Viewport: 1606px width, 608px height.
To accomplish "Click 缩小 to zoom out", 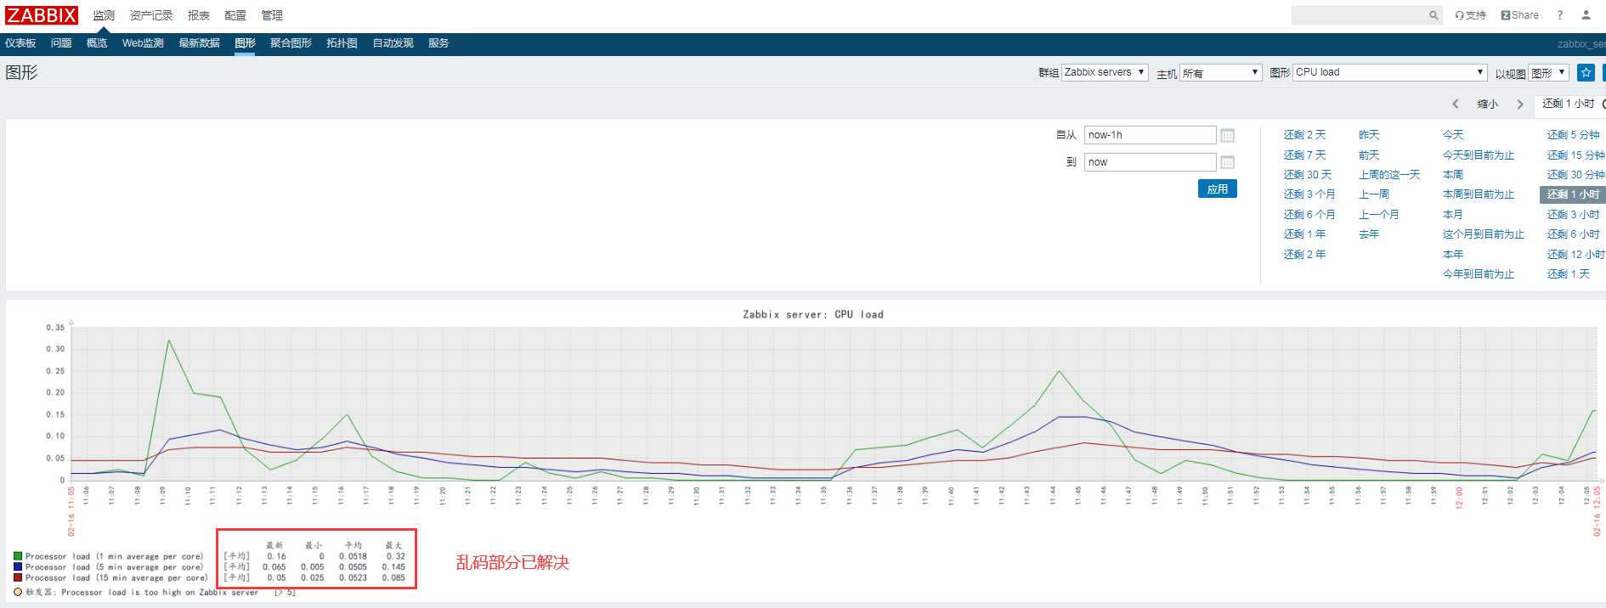I will (1488, 104).
